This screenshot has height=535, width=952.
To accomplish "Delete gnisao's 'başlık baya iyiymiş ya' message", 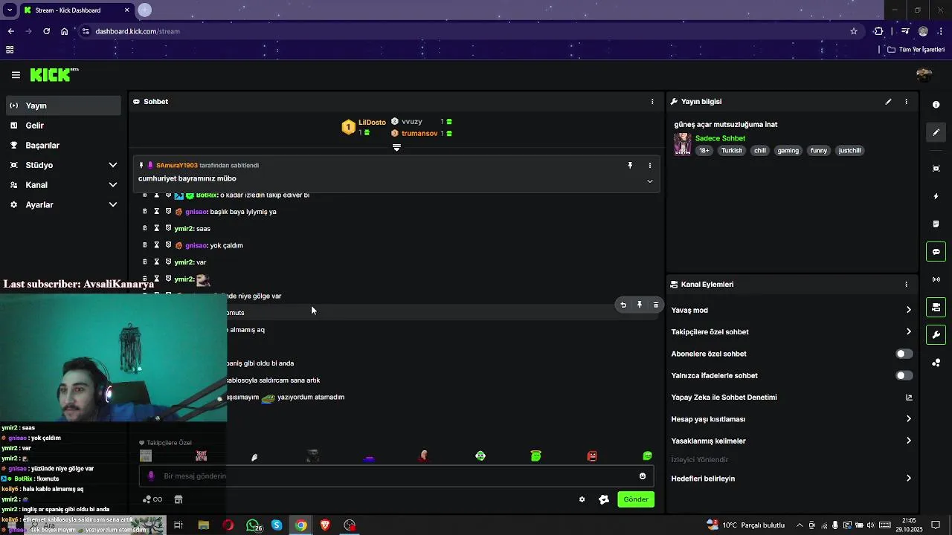I will pyautogui.click(x=145, y=212).
